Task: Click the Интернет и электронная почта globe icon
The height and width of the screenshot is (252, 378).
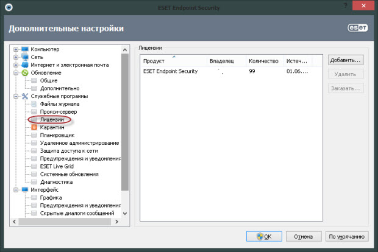Action: pyautogui.click(x=25, y=65)
